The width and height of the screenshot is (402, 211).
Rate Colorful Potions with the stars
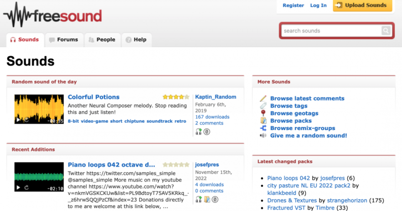pyautogui.click(x=176, y=97)
